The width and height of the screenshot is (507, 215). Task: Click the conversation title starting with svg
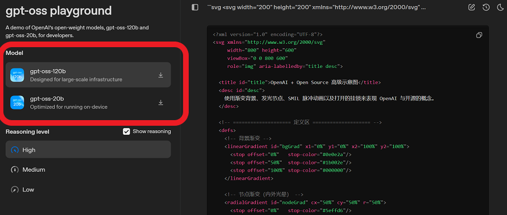pyautogui.click(x=317, y=7)
